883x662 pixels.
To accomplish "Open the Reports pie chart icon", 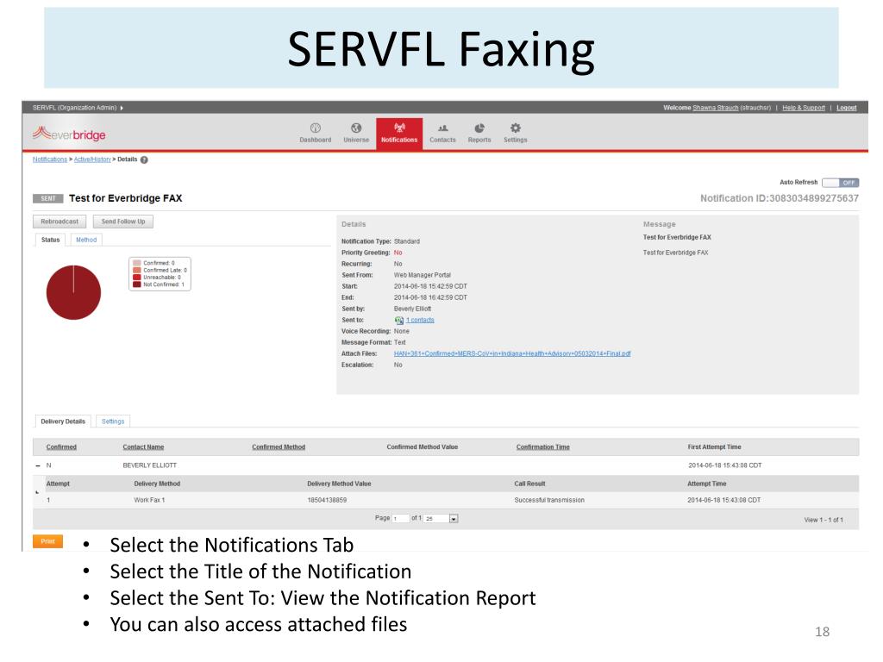I will click(479, 128).
